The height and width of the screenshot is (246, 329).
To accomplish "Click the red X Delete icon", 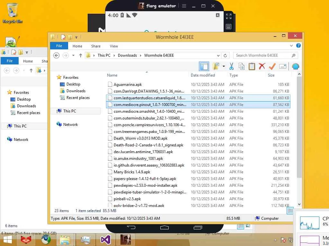I will (262, 67).
